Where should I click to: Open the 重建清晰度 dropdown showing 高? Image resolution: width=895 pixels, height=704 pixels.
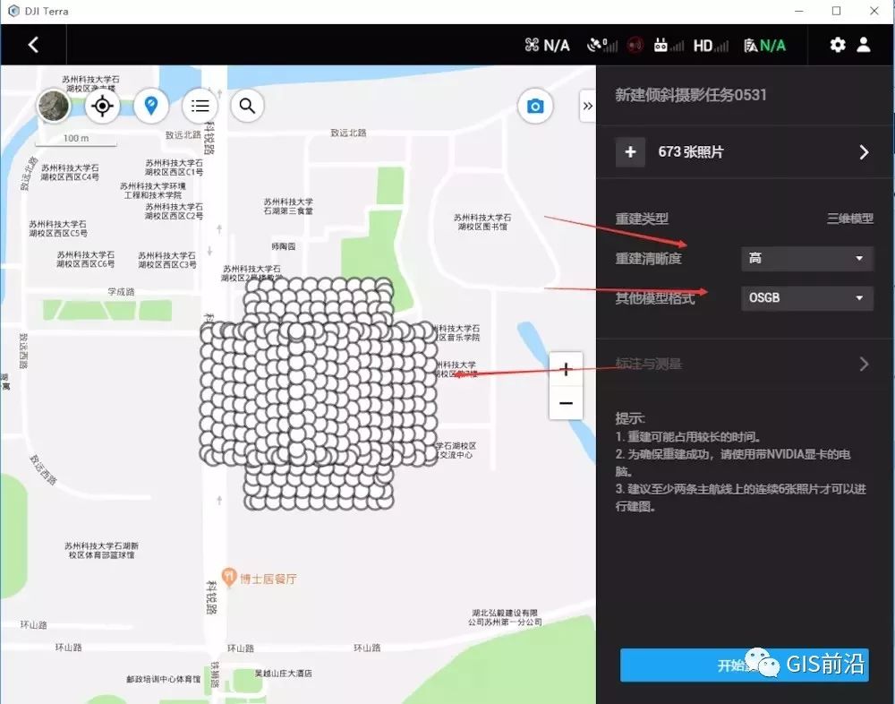pyautogui.click(x=805, y=258)
